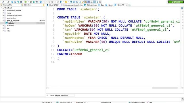
Task: Expand the phpmyadmin database node
Action: [3, 18]
